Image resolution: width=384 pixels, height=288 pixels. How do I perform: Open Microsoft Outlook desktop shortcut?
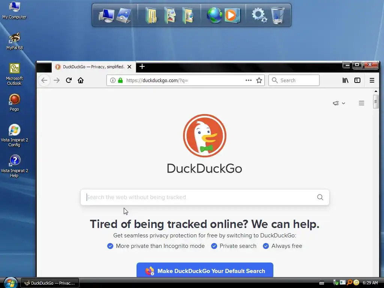[x=14, y=74]
